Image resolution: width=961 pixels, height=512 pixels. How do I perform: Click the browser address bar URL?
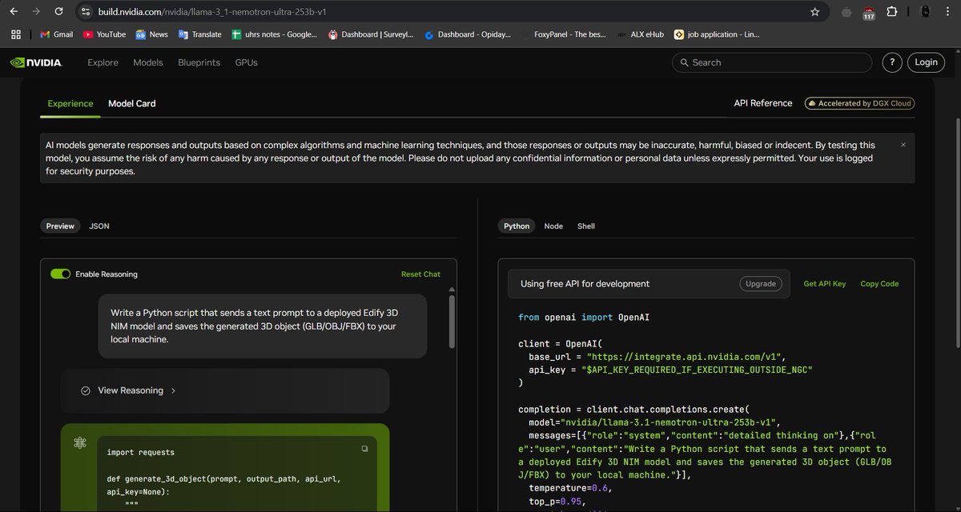click(x=211, y=12)
